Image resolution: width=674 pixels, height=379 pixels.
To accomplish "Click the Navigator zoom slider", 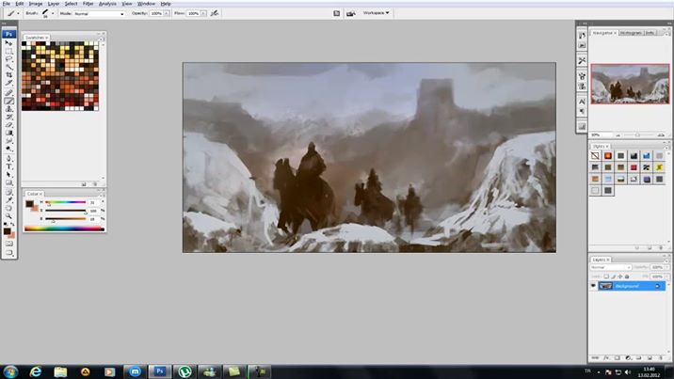I will pos(637,134).
